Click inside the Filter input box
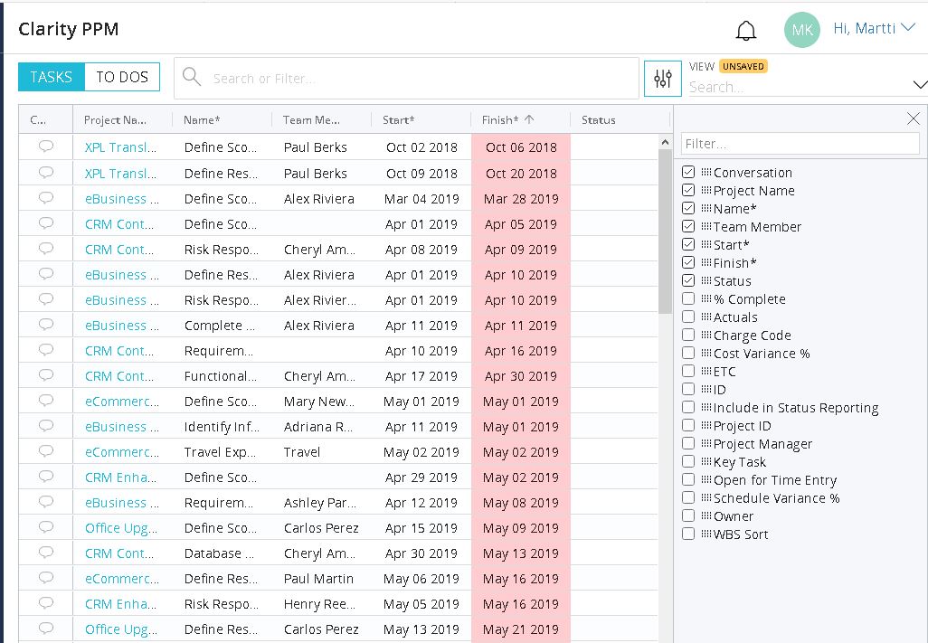Screen dimensions: 928x643 [800, 143]
